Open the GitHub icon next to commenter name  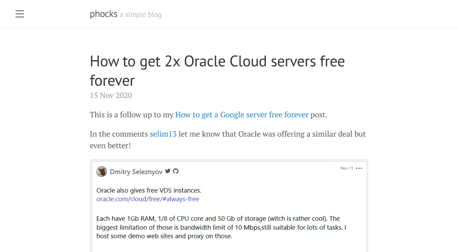click(176, 171)
